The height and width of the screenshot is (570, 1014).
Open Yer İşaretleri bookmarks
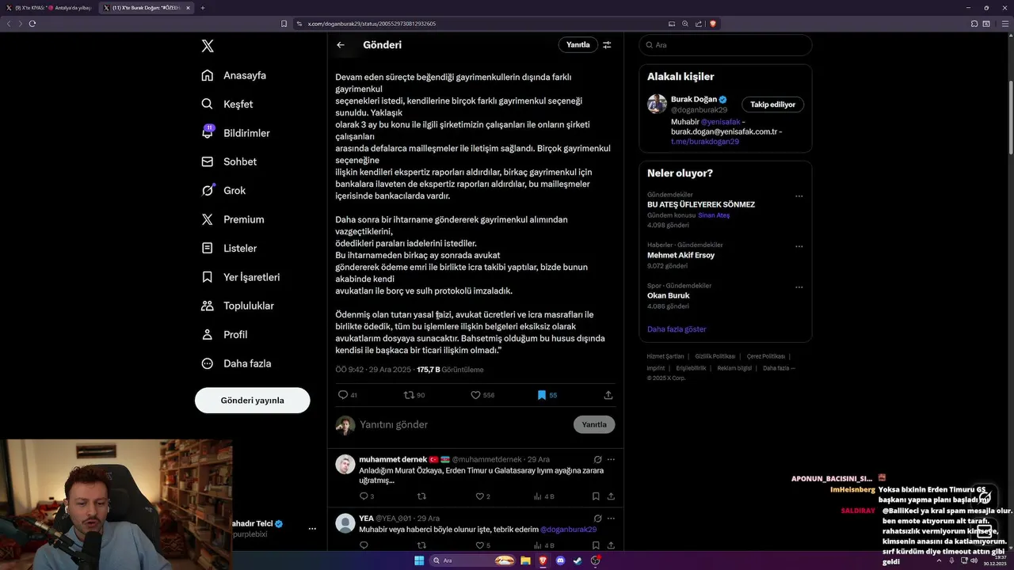click(240, 277)
